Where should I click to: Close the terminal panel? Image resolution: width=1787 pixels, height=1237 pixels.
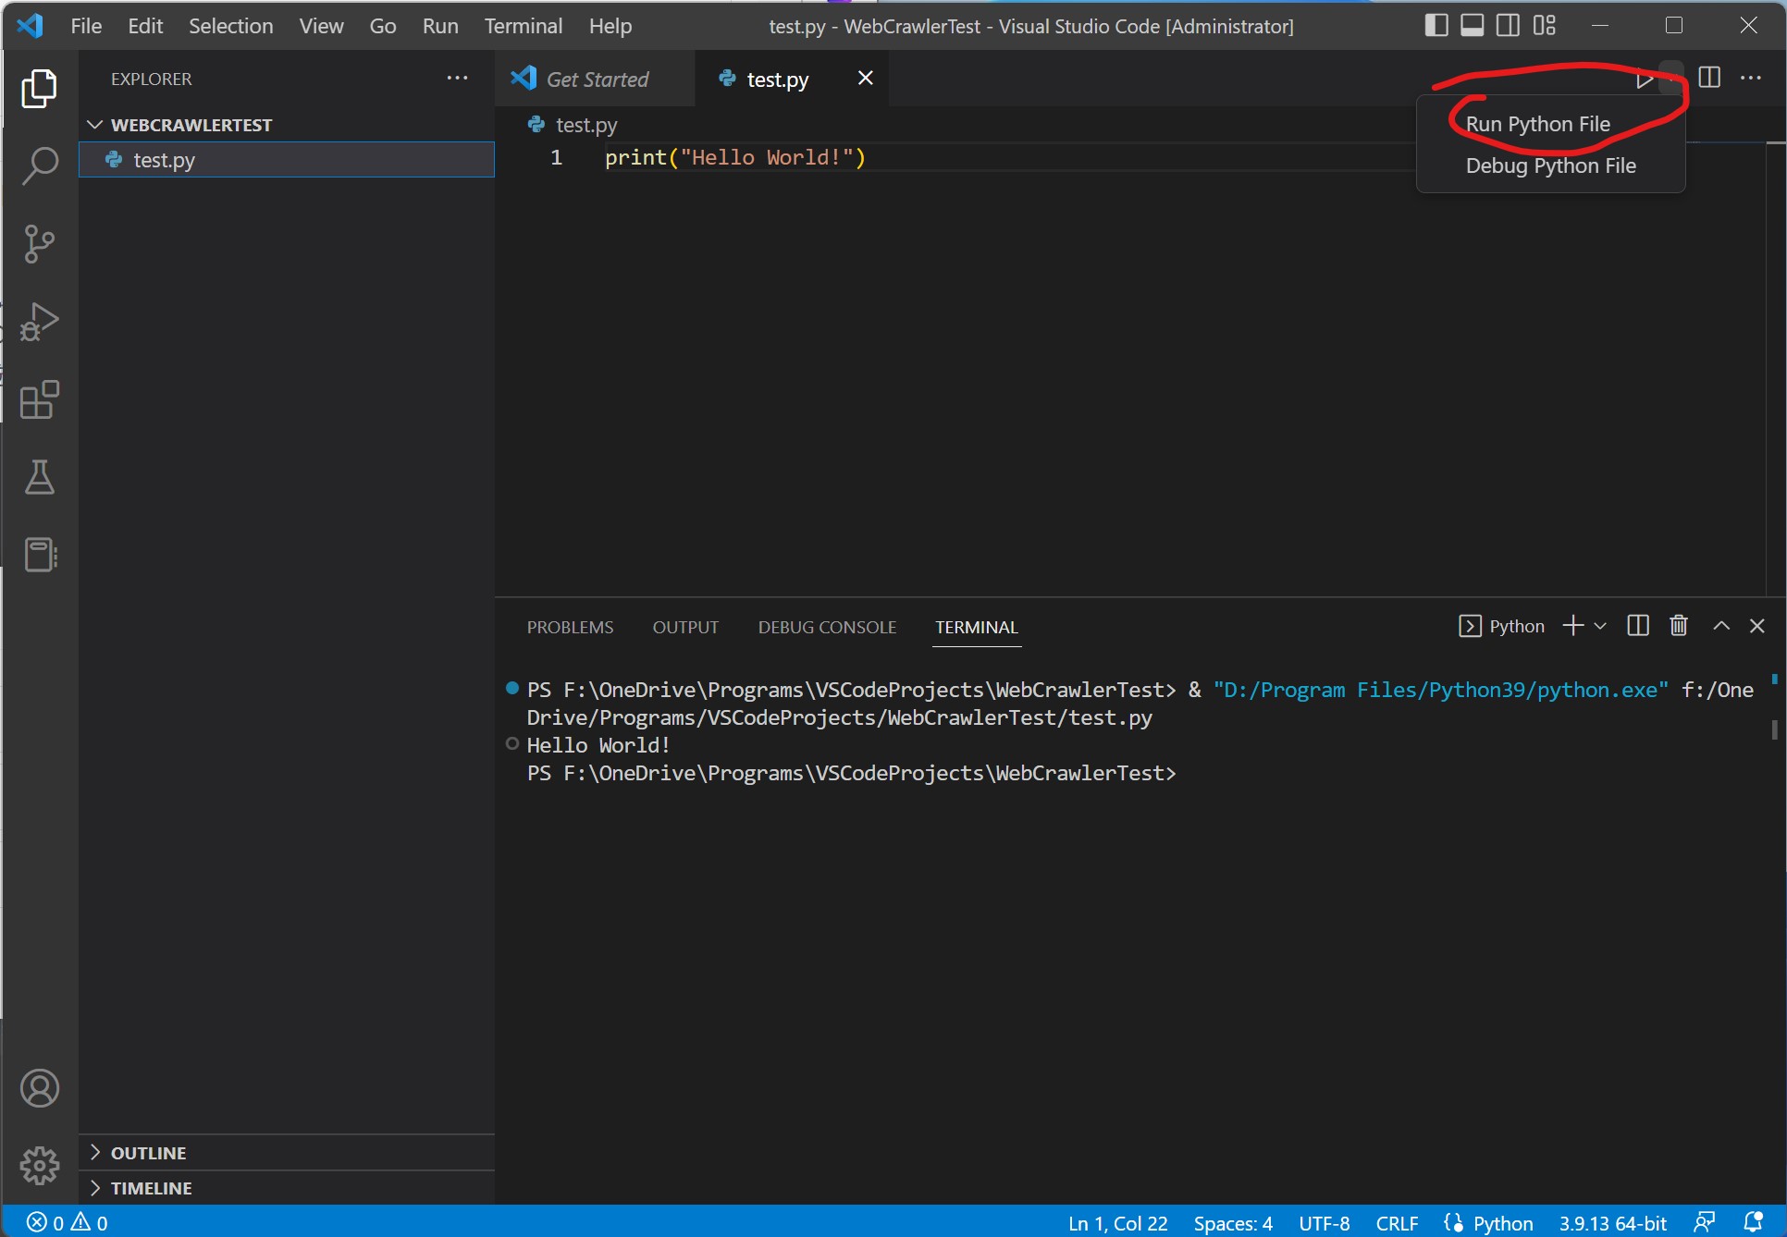(1757, 626)
